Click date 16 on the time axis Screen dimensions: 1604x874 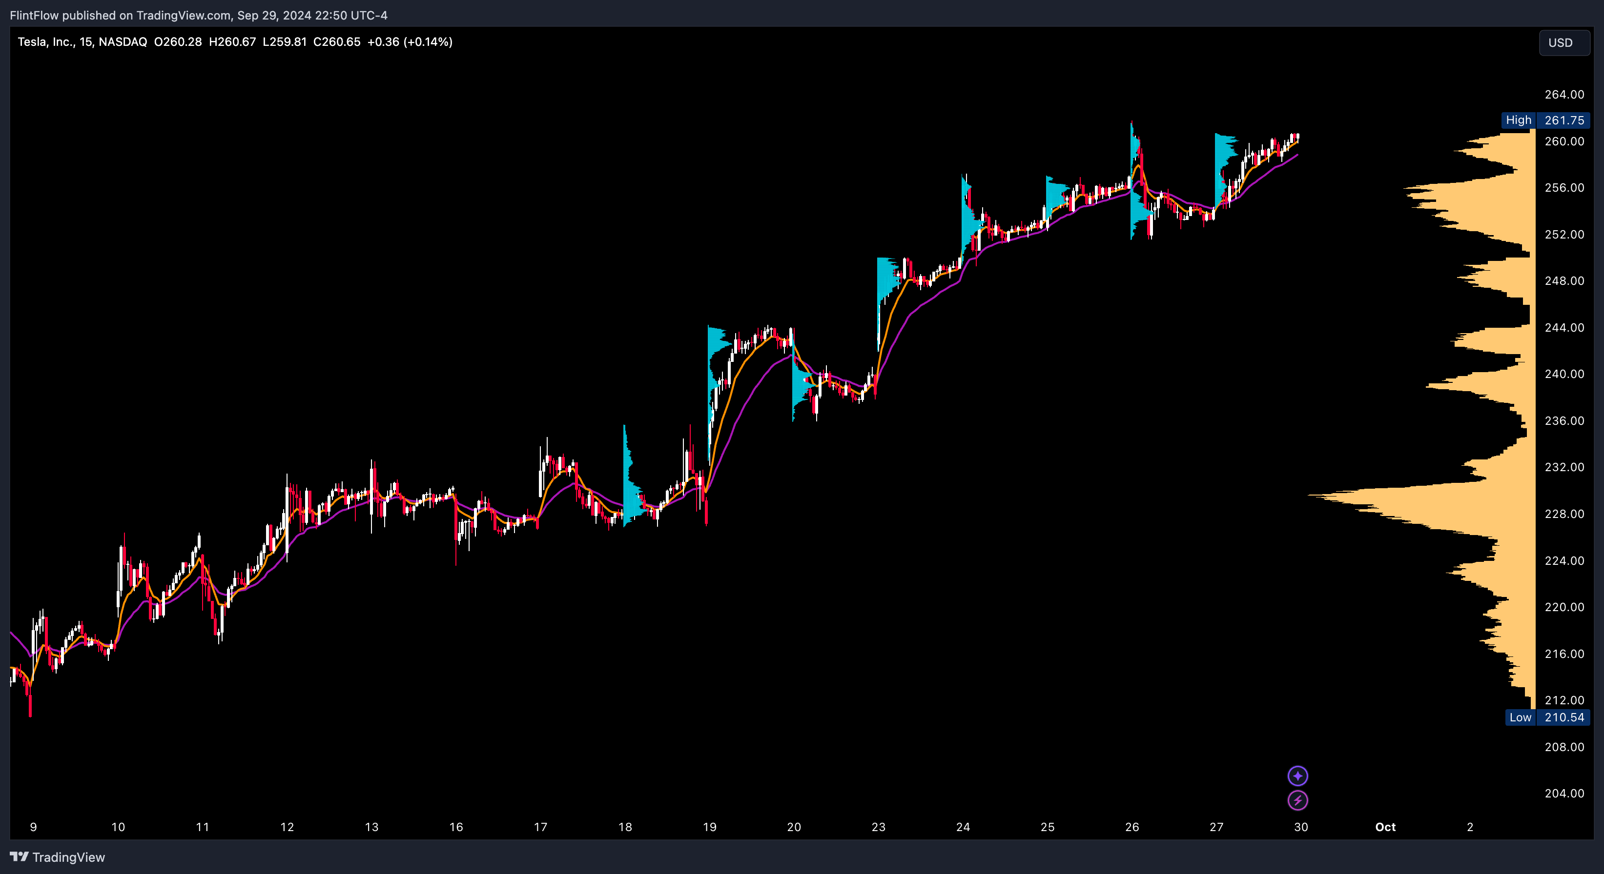click(456, 827)
